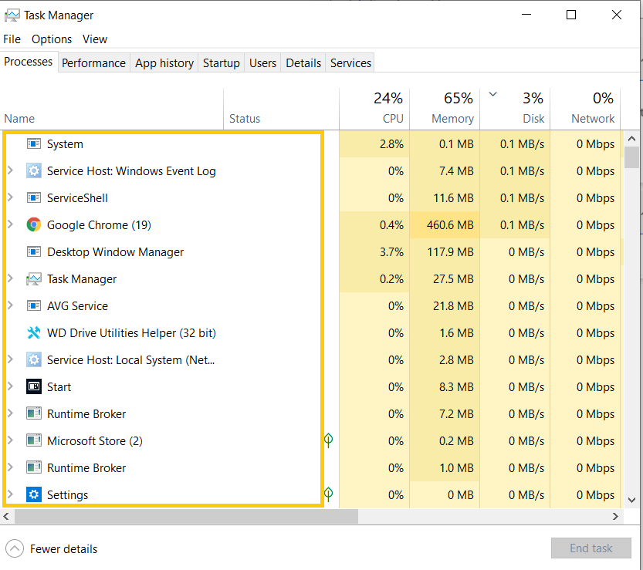
Task: Click the Start process icon
Action: (34, 386)
